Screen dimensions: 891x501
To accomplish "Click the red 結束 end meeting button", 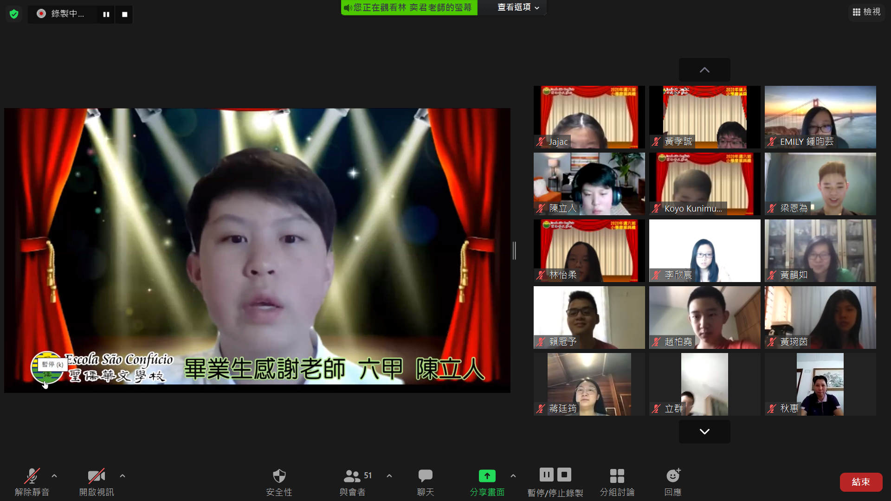I will coord(861,482).
